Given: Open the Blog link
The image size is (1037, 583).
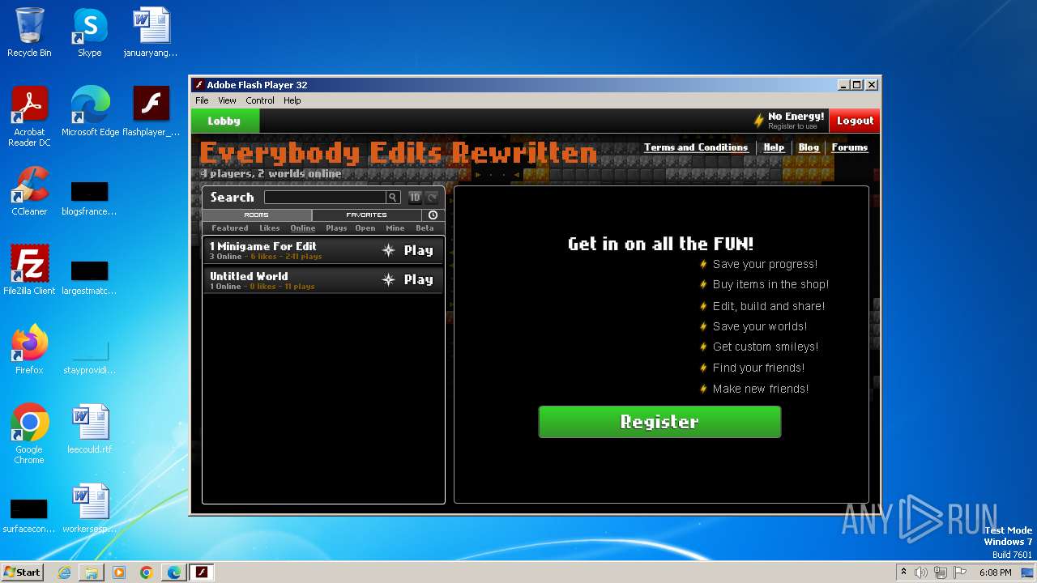Looking at the screenshot, I should click(809, 147).
